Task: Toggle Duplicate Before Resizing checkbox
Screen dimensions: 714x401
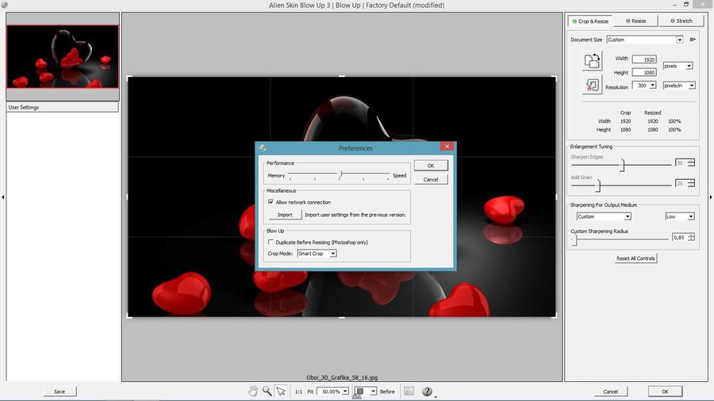Action: coord(271,243)
